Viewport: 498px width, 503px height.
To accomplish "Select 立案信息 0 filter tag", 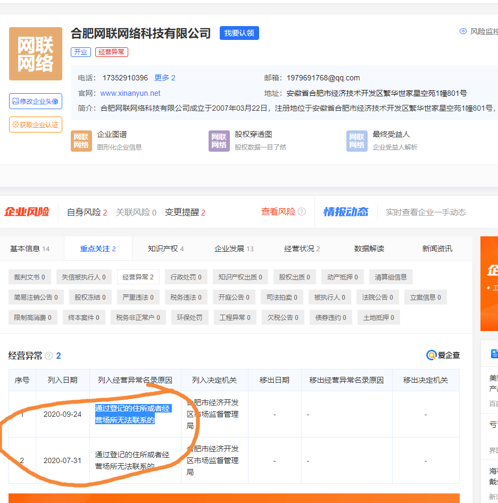I will (x=426, y=298).
